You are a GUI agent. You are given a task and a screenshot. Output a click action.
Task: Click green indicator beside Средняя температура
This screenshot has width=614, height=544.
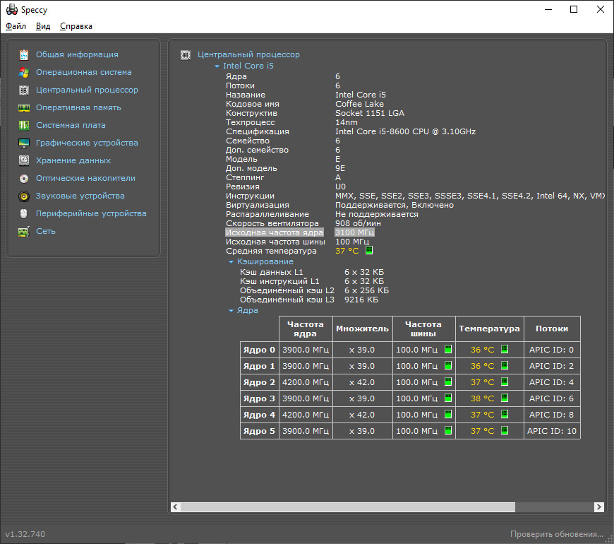pos(369,250)
